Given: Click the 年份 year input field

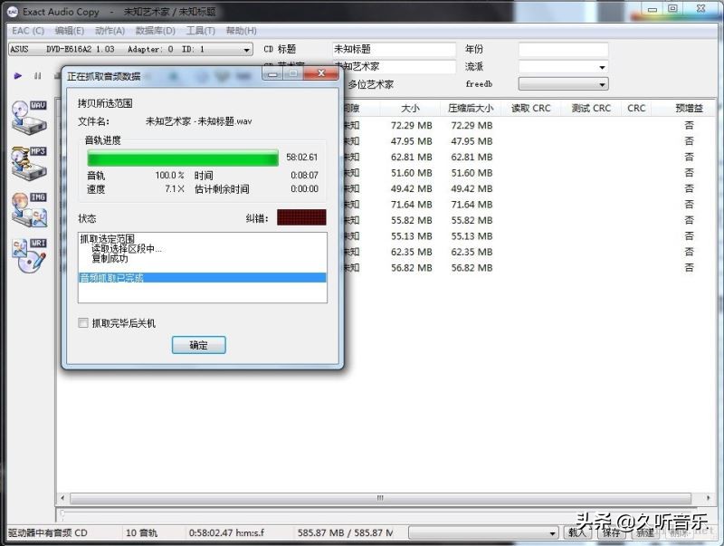Looking at the screenshot, I should pos(563,49).
